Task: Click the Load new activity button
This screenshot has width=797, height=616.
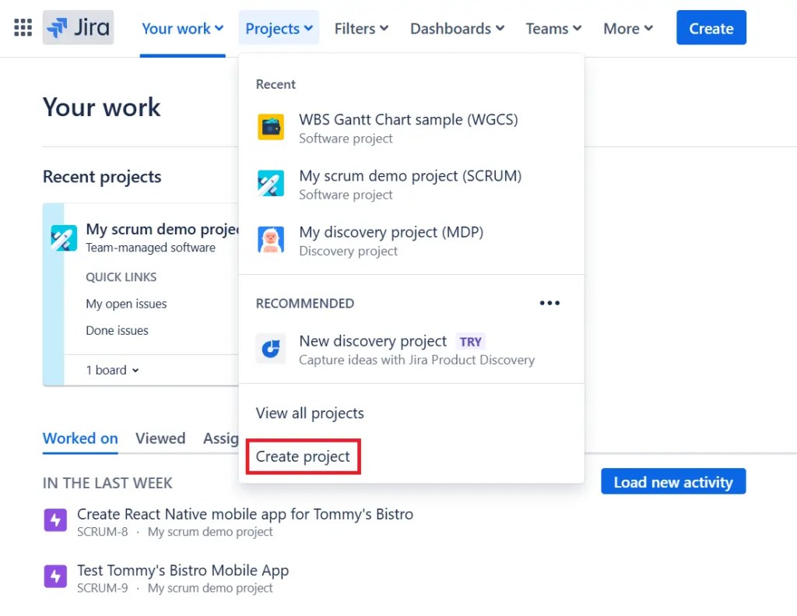Action: pyautogui.click(x=672, y=481)
